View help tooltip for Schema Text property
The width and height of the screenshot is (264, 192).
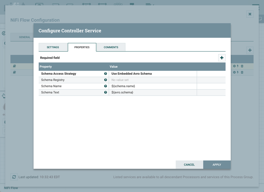pos(105,92)
